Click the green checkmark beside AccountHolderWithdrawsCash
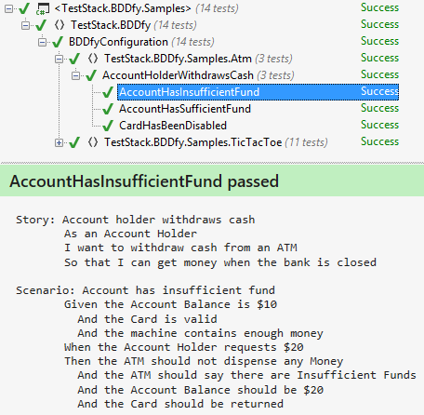 click(x=91, y=75)
